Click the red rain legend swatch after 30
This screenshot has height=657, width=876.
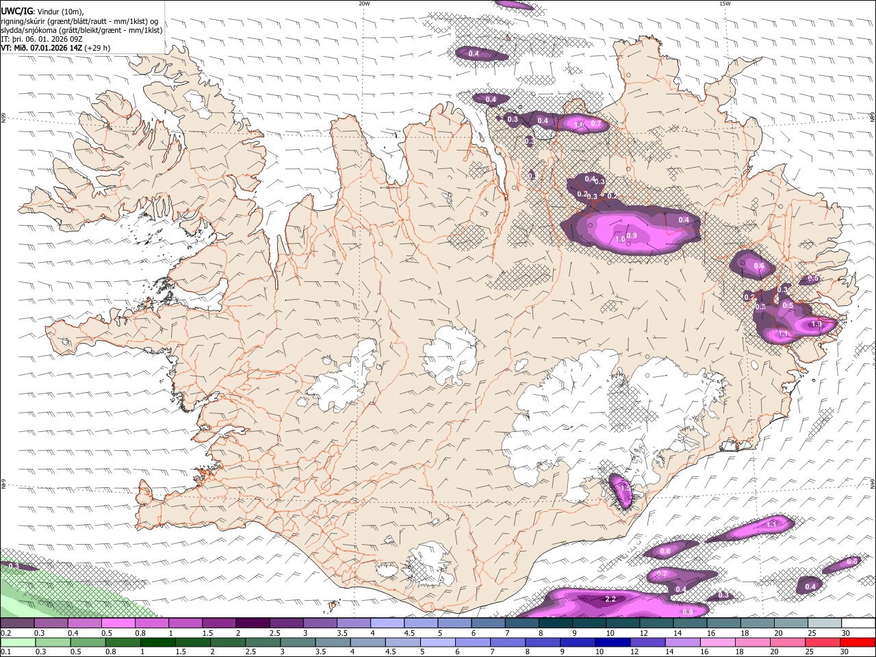pos(858,642)
